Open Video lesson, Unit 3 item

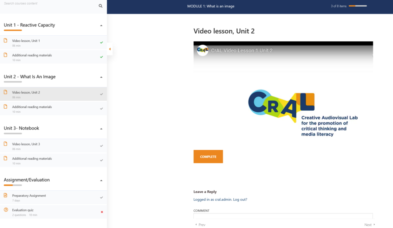coord(26,144)
